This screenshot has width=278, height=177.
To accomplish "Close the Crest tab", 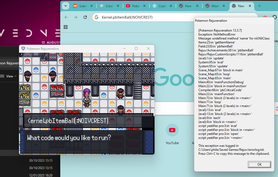I will point(118,6).
